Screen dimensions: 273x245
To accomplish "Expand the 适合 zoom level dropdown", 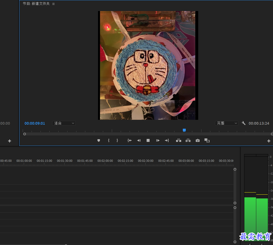I will [64, 123].
